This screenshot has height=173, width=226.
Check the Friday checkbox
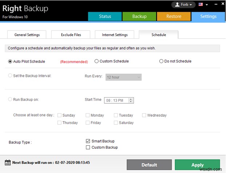pos(87,123)
